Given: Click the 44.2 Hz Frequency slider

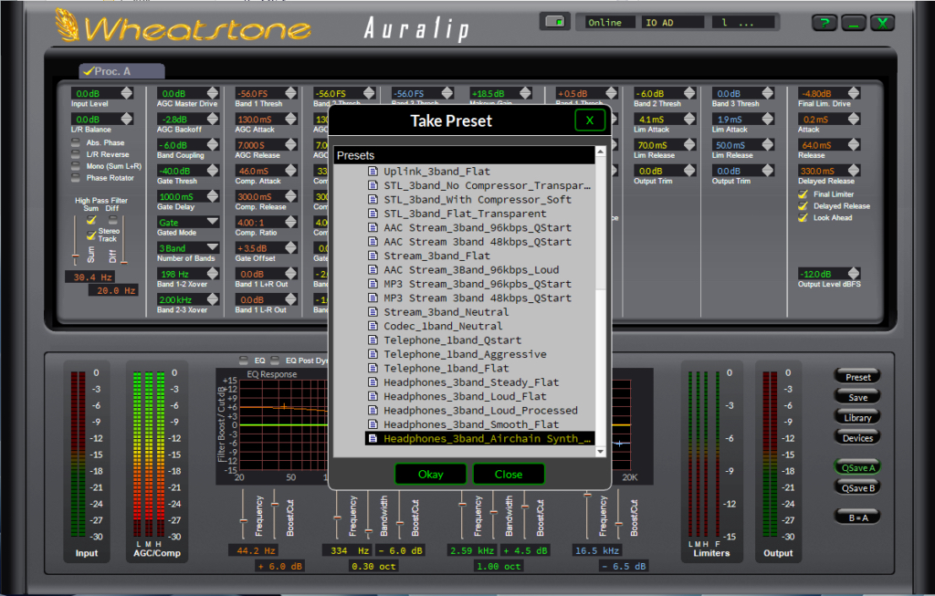Looking at the screenshot, I should click(243, 521).
